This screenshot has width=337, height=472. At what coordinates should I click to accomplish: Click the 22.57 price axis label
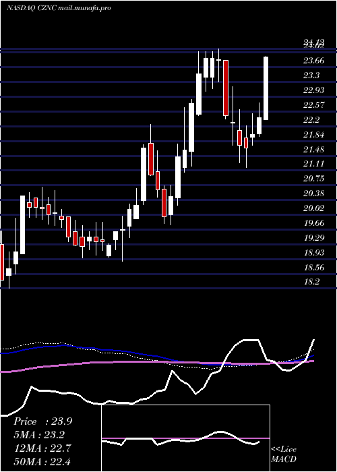pyautogui.click(x=313, y=105)
